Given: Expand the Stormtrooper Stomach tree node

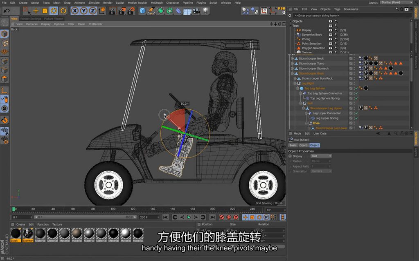Looking at the screenshot, I should click(292, 69).
